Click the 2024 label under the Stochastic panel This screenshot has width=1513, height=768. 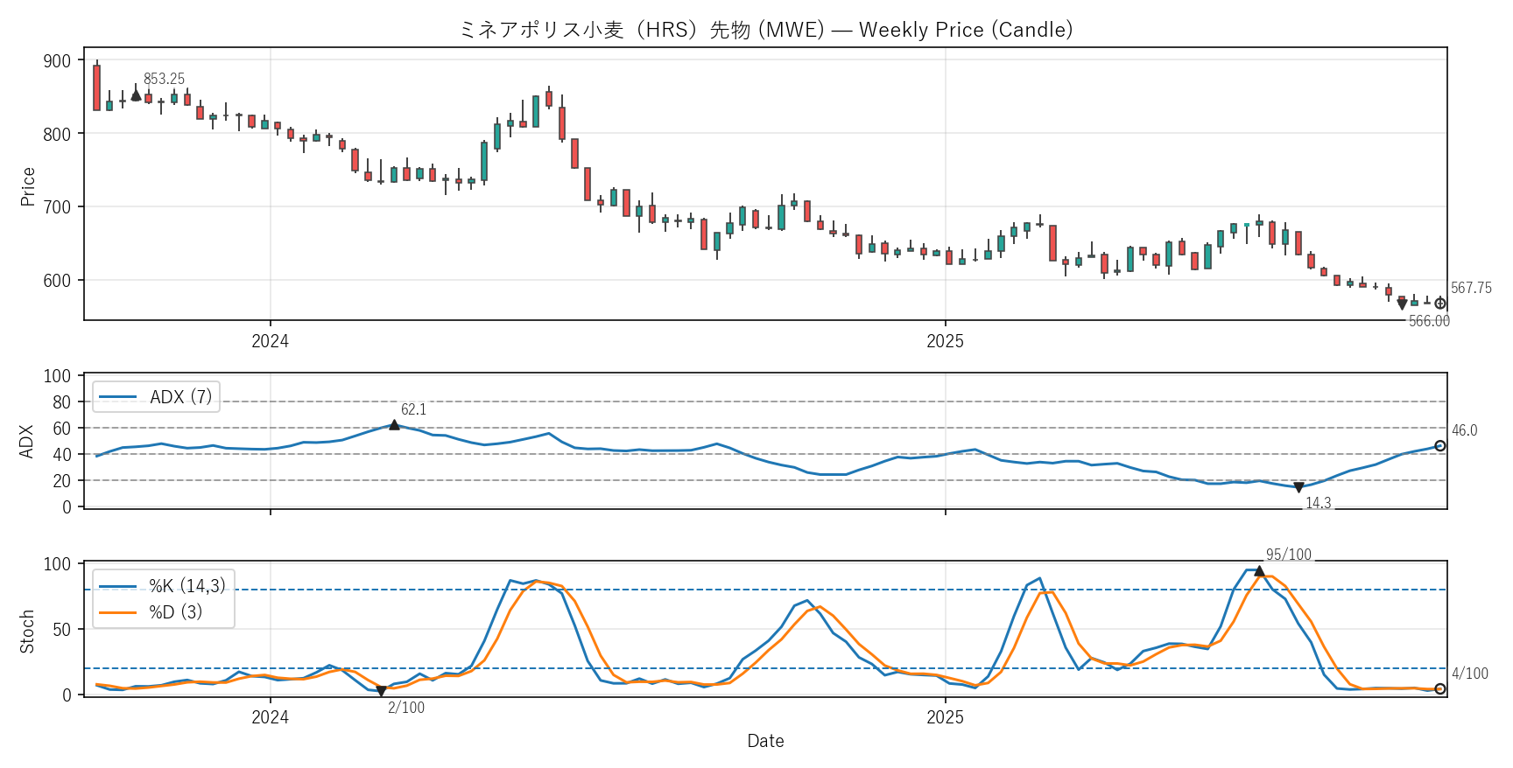[270, 717]
